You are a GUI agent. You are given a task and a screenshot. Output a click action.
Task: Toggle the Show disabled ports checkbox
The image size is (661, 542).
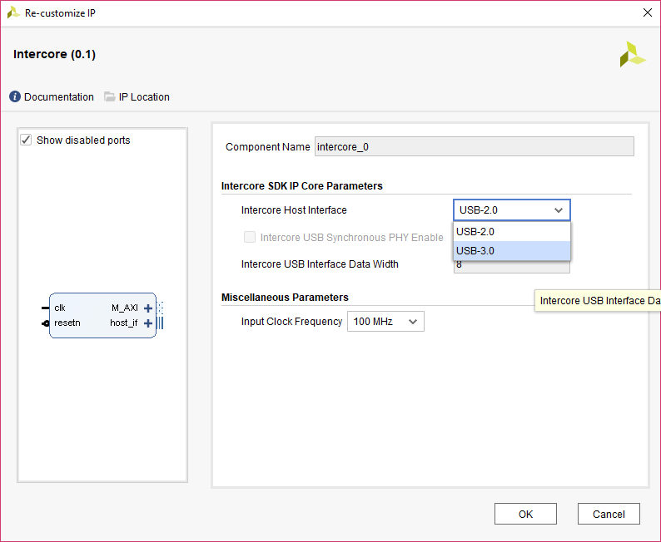click(26, 140)
